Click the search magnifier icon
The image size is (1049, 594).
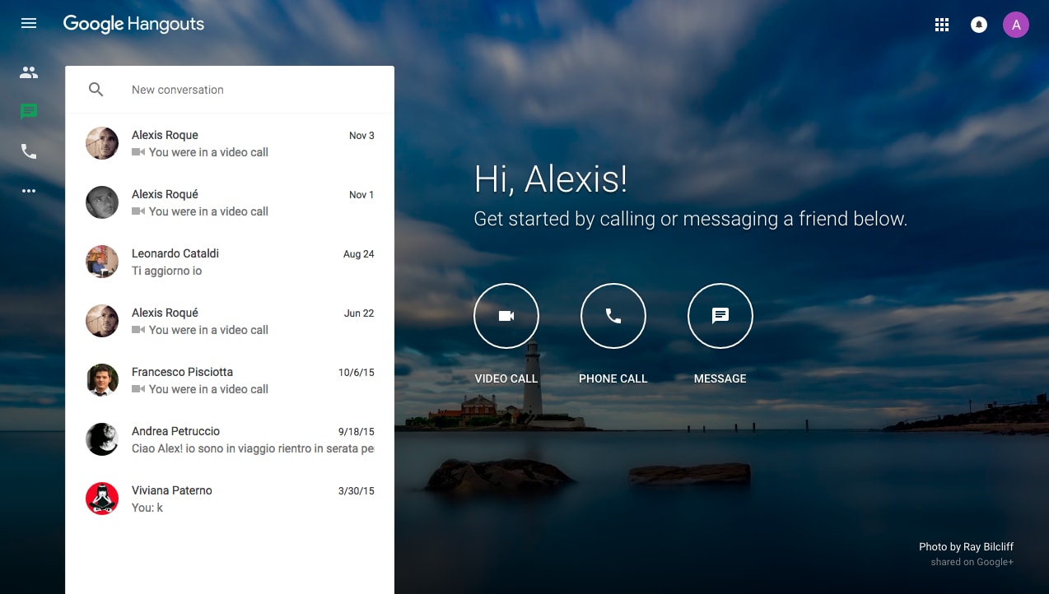pos(96,90)
